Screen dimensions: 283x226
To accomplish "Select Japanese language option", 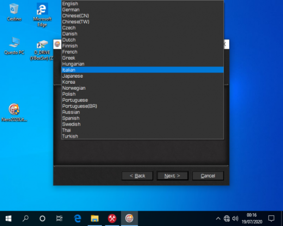I will click(x=142, y=76).
